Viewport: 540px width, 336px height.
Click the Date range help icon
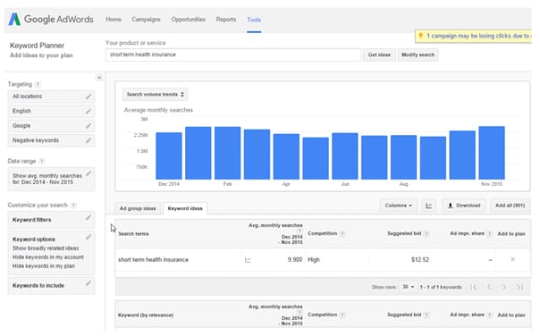click(x=42, y=161)
